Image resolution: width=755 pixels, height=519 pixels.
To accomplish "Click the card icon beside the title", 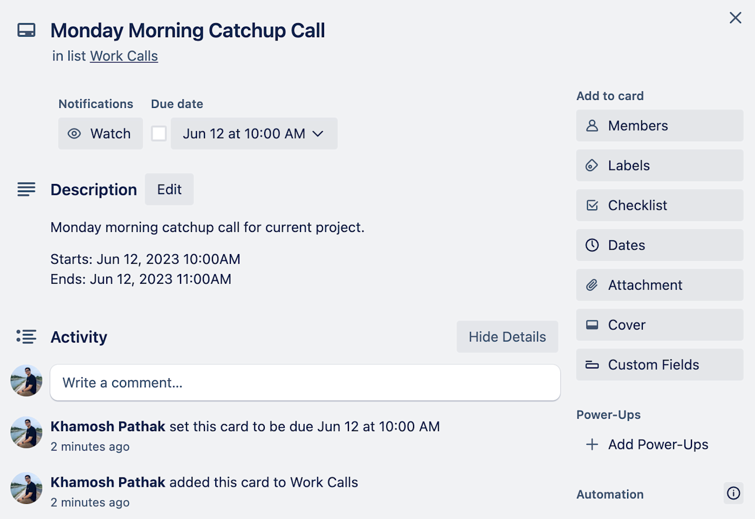I will [26, 30].
